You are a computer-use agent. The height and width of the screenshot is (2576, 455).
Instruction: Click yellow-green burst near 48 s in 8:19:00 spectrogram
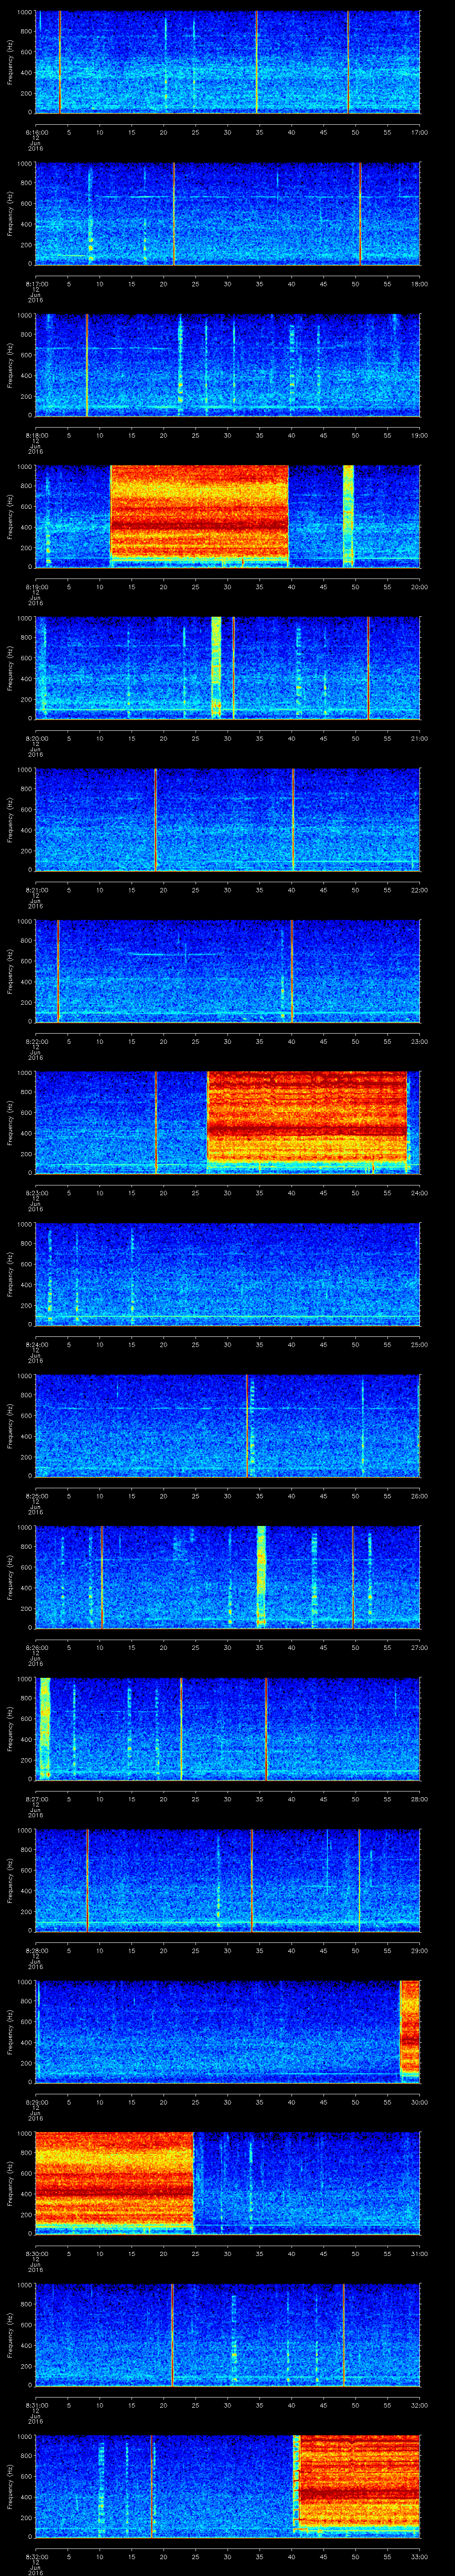348,516
